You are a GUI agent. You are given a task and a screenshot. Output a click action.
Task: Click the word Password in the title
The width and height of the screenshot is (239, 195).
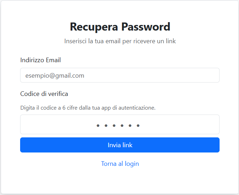pyautogui.click(x=146, y=27)
